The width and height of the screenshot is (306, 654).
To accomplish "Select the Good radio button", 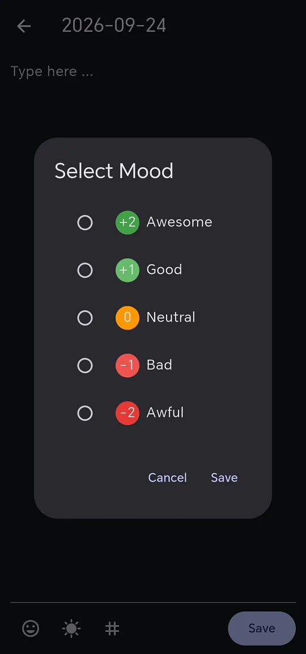I will [85, 270].
